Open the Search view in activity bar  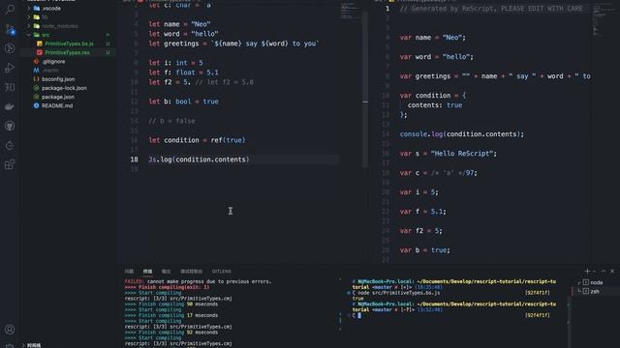tap(10, 9)
